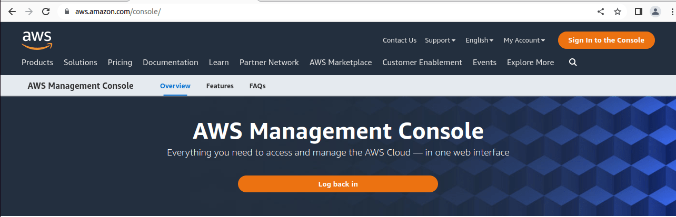The image size is (676, 217).
Task: Click the AWS Management Console hero heading
Action: [x=338, y=131]
